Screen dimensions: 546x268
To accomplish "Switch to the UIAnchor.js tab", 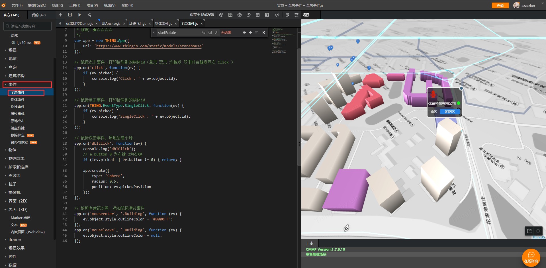I will 111,24.
